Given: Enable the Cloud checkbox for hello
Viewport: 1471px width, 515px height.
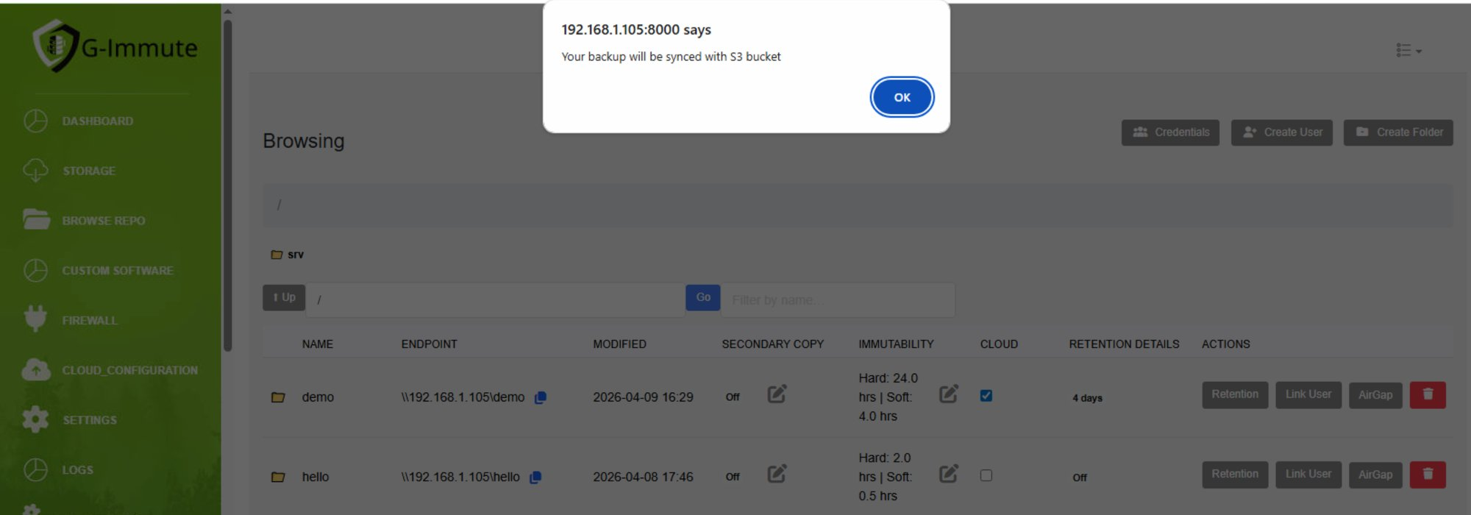Looking at the screenshot, I should point(986,475).
